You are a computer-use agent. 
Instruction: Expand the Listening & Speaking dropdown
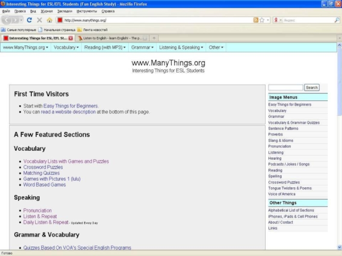click(181, 47)
